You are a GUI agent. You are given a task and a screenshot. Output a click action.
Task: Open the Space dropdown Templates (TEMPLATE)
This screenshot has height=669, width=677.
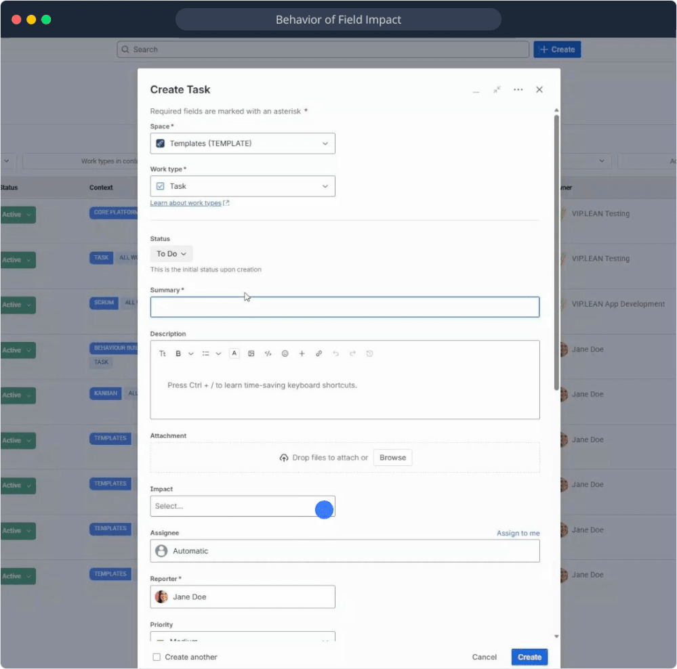[x=243, y=143]
